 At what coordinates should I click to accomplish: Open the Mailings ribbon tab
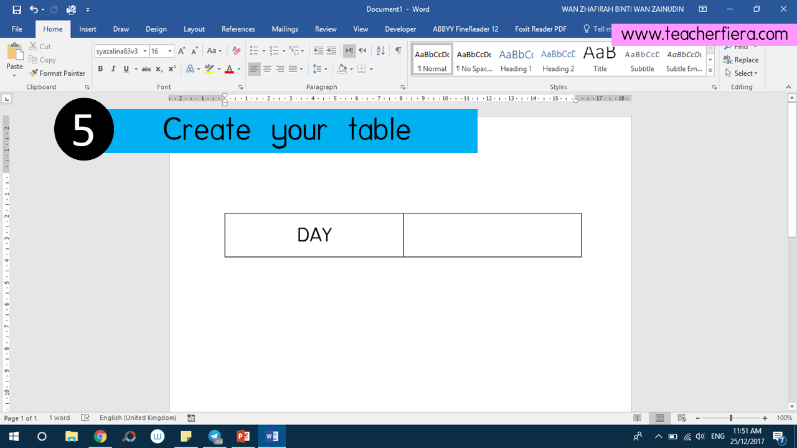(285, 29)
